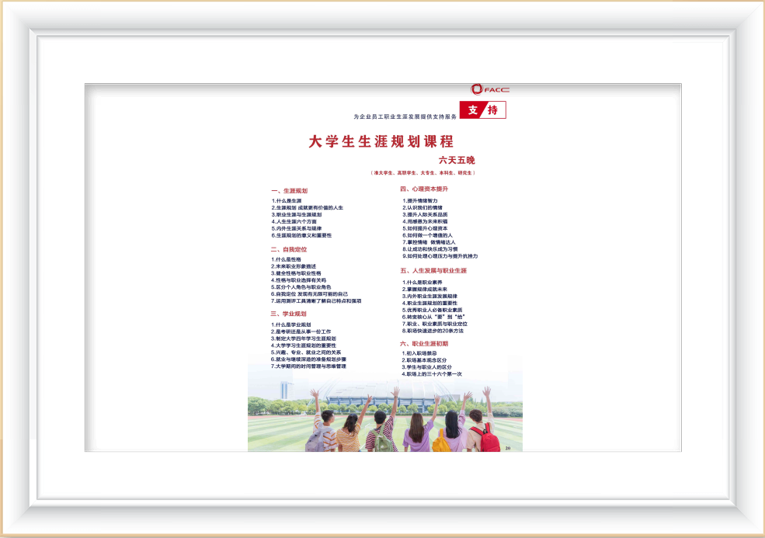Select section heading 四、心理资本提升
The height and width of the screenshot is (538, 765).
[424, 189]
